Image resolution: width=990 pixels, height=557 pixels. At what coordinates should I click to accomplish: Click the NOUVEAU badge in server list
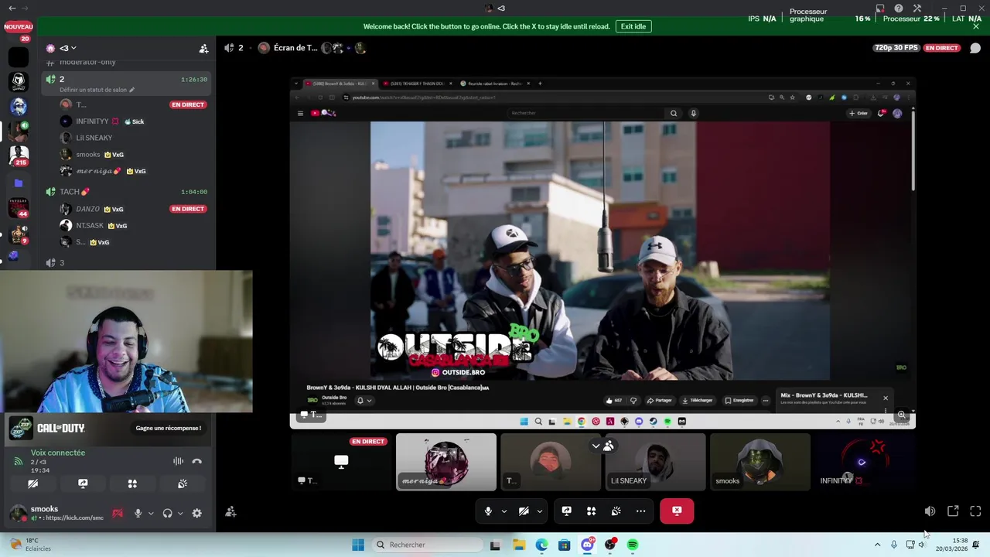click(19, 26)
